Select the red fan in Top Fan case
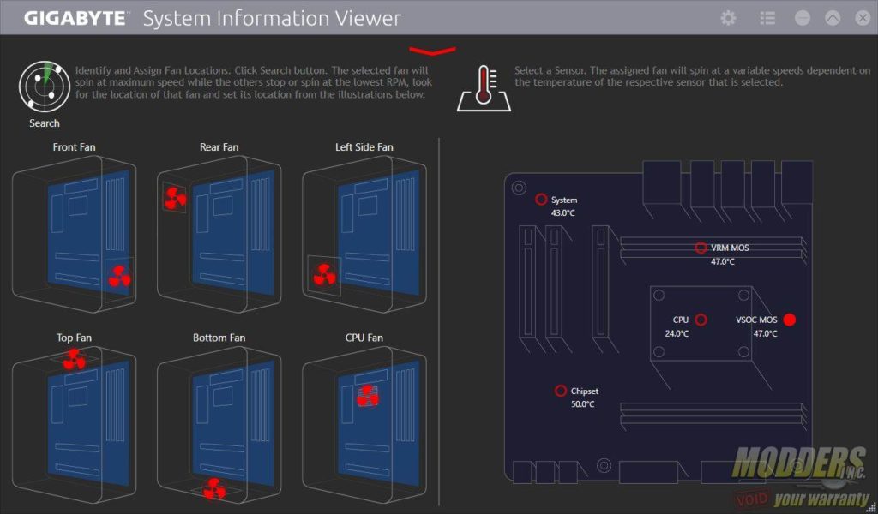 click(74, 359)
